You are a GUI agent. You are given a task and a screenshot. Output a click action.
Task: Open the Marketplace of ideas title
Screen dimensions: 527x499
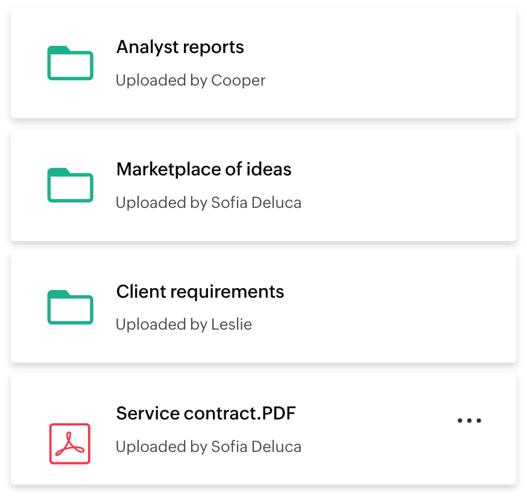click(x=203, y=169)
